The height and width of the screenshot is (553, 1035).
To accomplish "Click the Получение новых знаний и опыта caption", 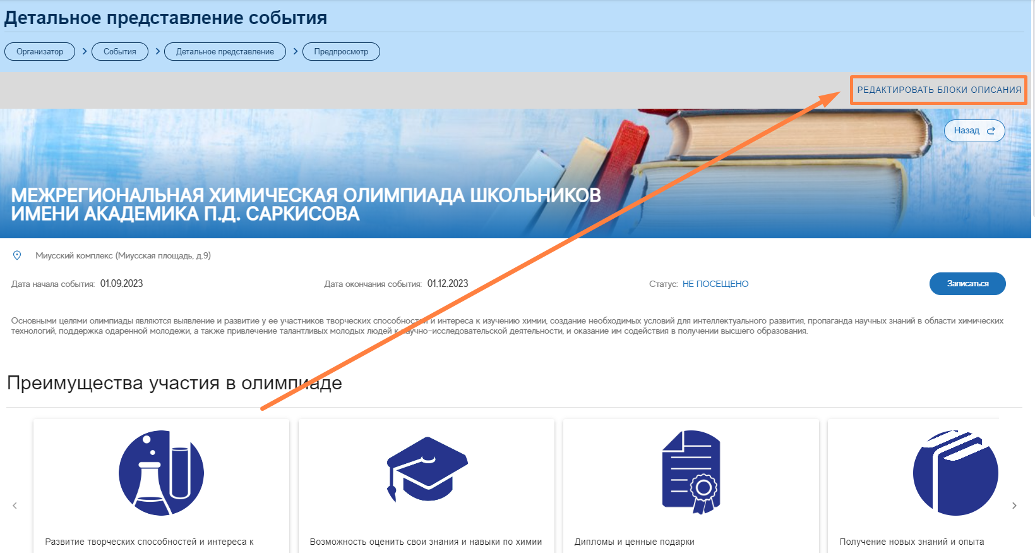I will [x=911, y=542].
